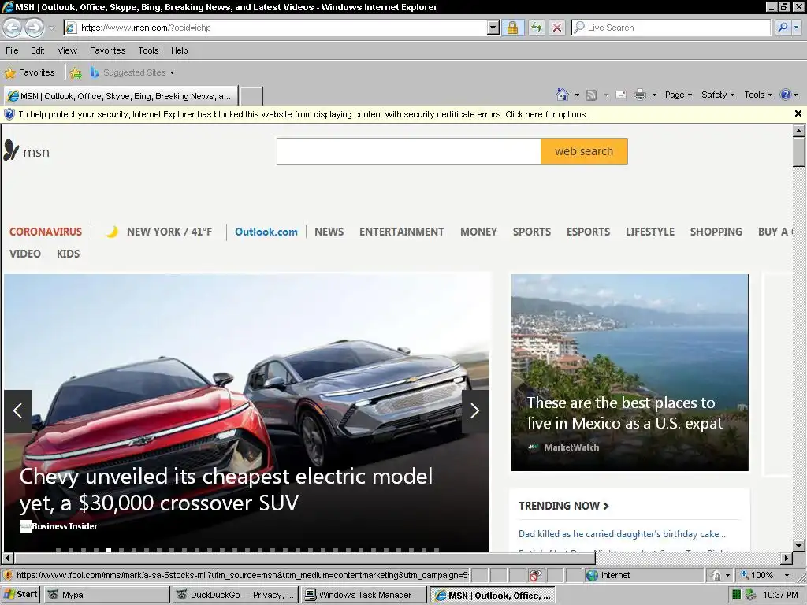Switch to DuckDuckGo taskbar window
The image size is (807, 605).
coord(235,595)
